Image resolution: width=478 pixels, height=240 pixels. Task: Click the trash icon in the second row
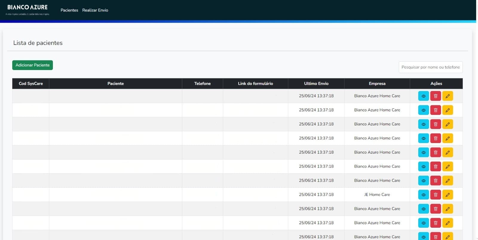436,110
